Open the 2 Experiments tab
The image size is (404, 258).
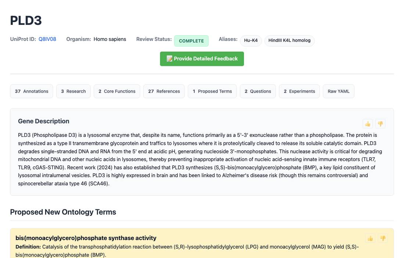tap(299, 91)
